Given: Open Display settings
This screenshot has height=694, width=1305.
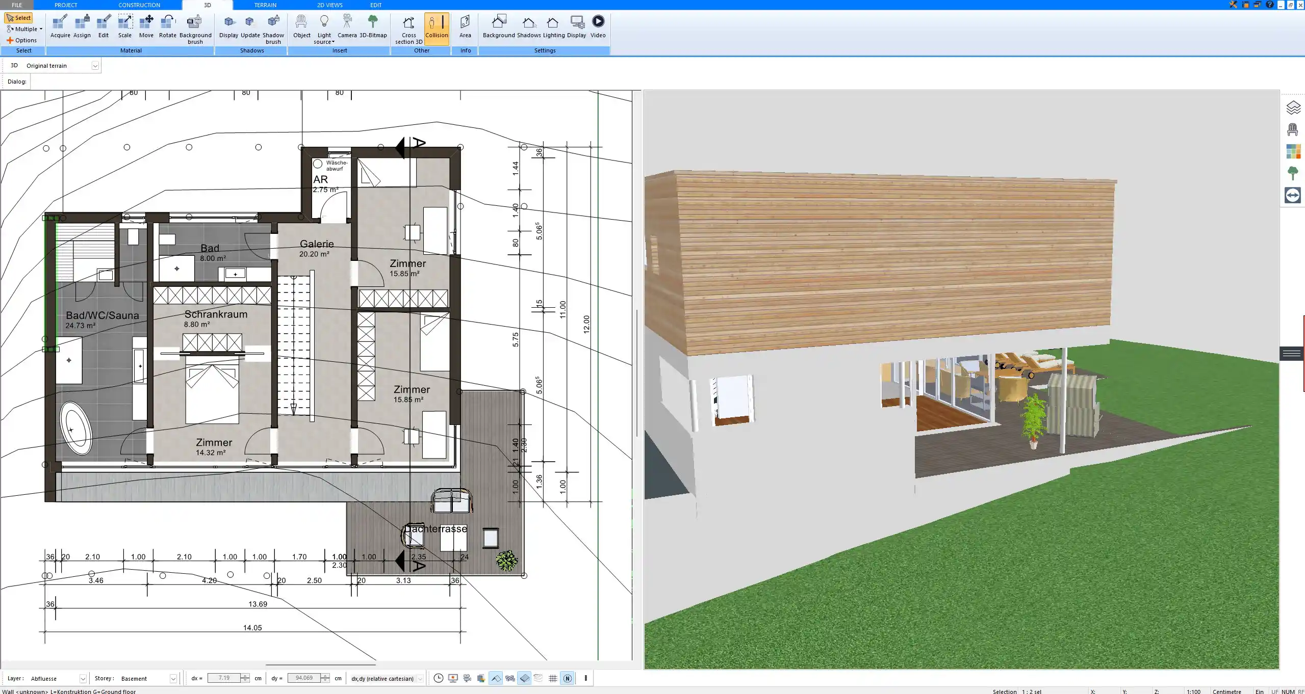Looking at the screenshot, I should (x=576, y=26).
